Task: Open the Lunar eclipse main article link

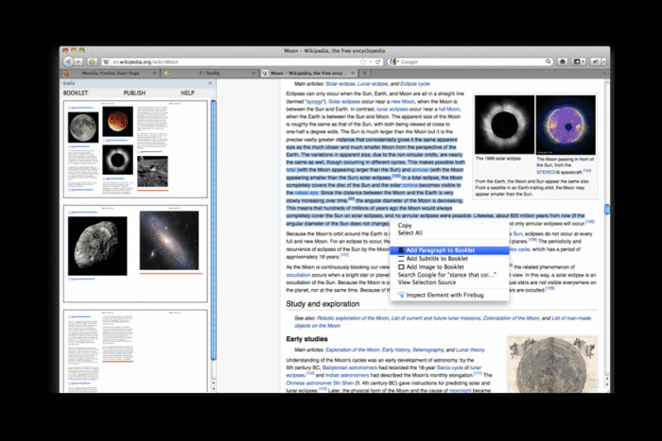Action: pos(373,84)
